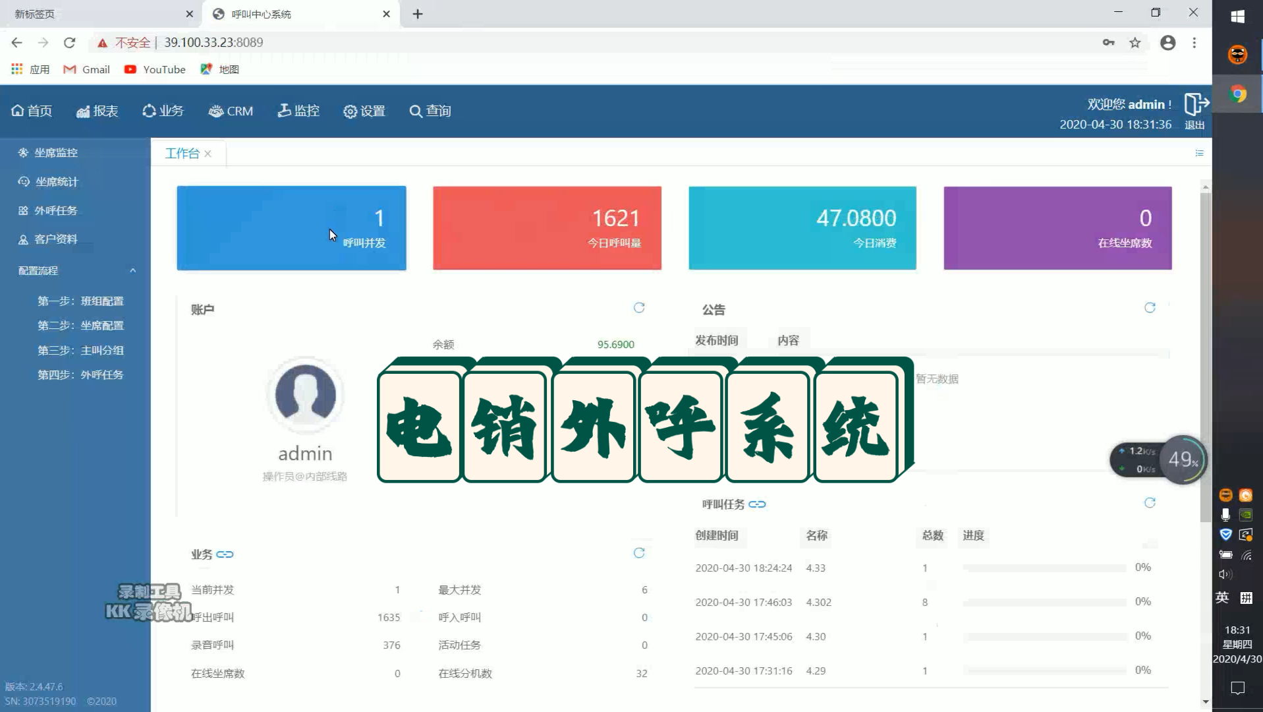Click the 创建时间 column header
The height and width of the screenshot is (712, 1263).
coord(717,535)
